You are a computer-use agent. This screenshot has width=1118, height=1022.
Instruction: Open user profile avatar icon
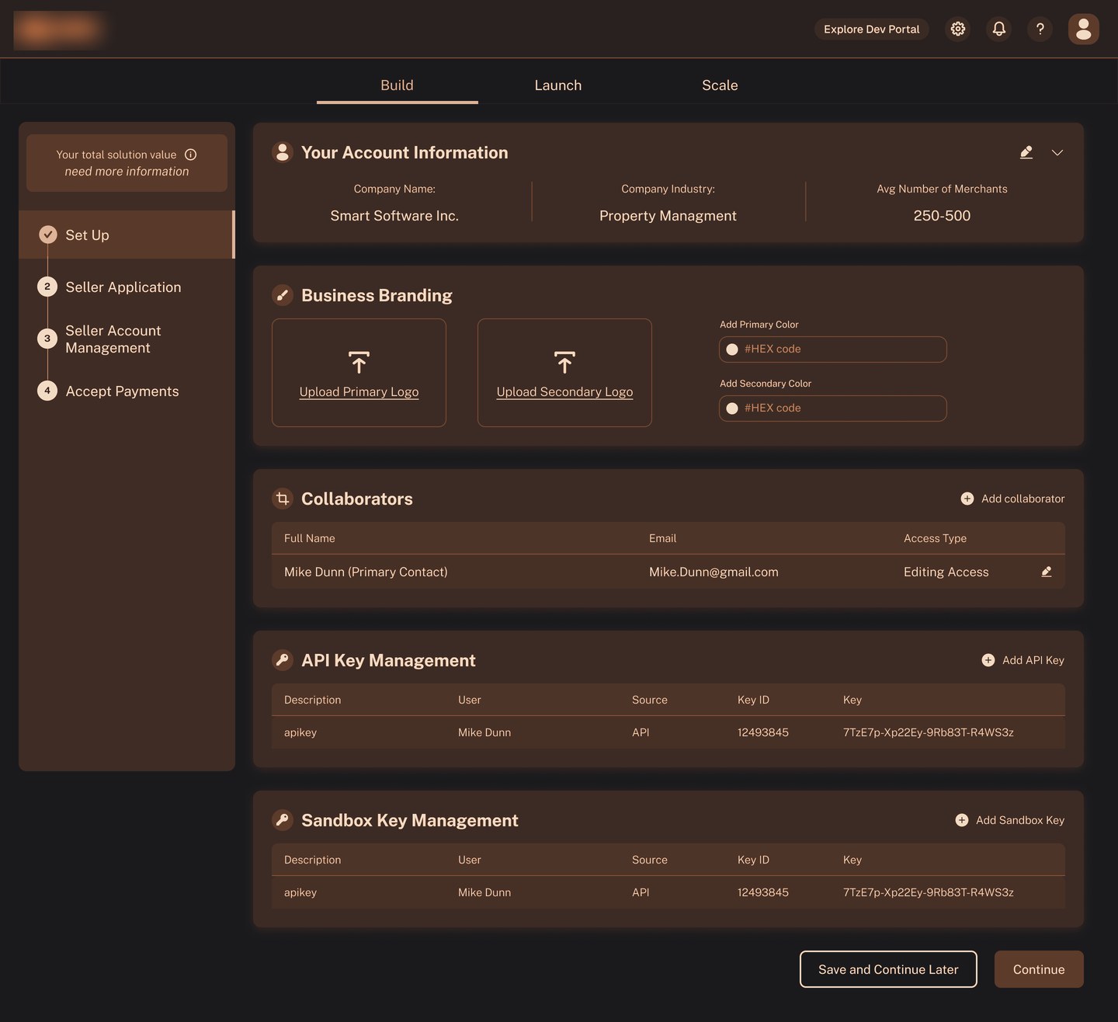click(x=1084, y=29)
